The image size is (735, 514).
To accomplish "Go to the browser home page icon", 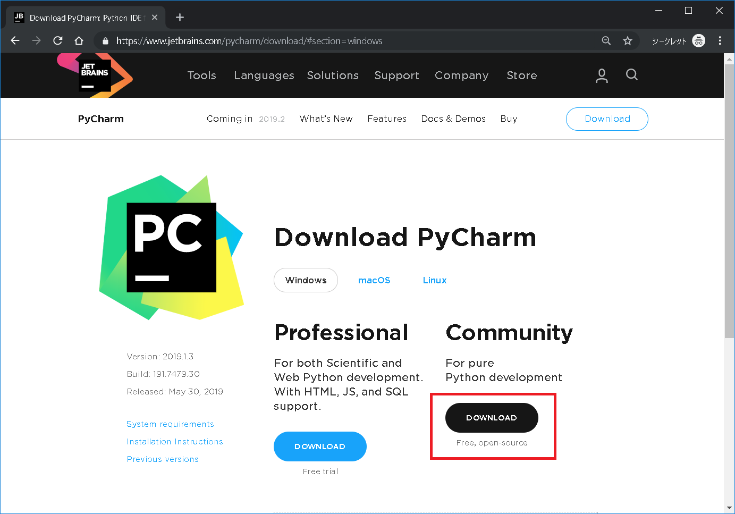I will (x=79, y=40).
